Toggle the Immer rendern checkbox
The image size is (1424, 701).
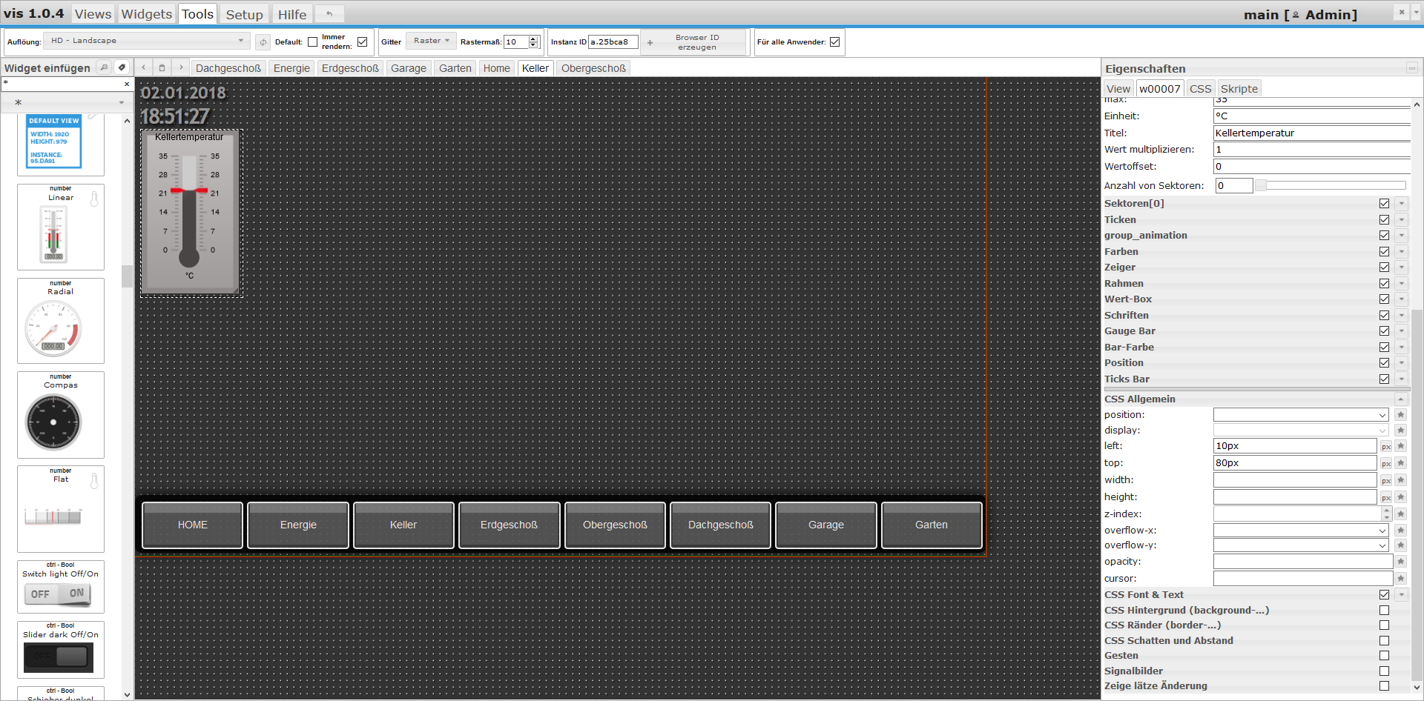(x=362, y=42)
